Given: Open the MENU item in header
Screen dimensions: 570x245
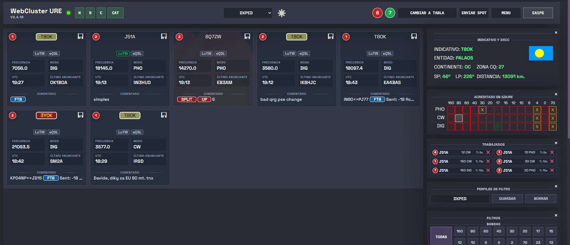Looking at the screenshot, I should point(506,13).
